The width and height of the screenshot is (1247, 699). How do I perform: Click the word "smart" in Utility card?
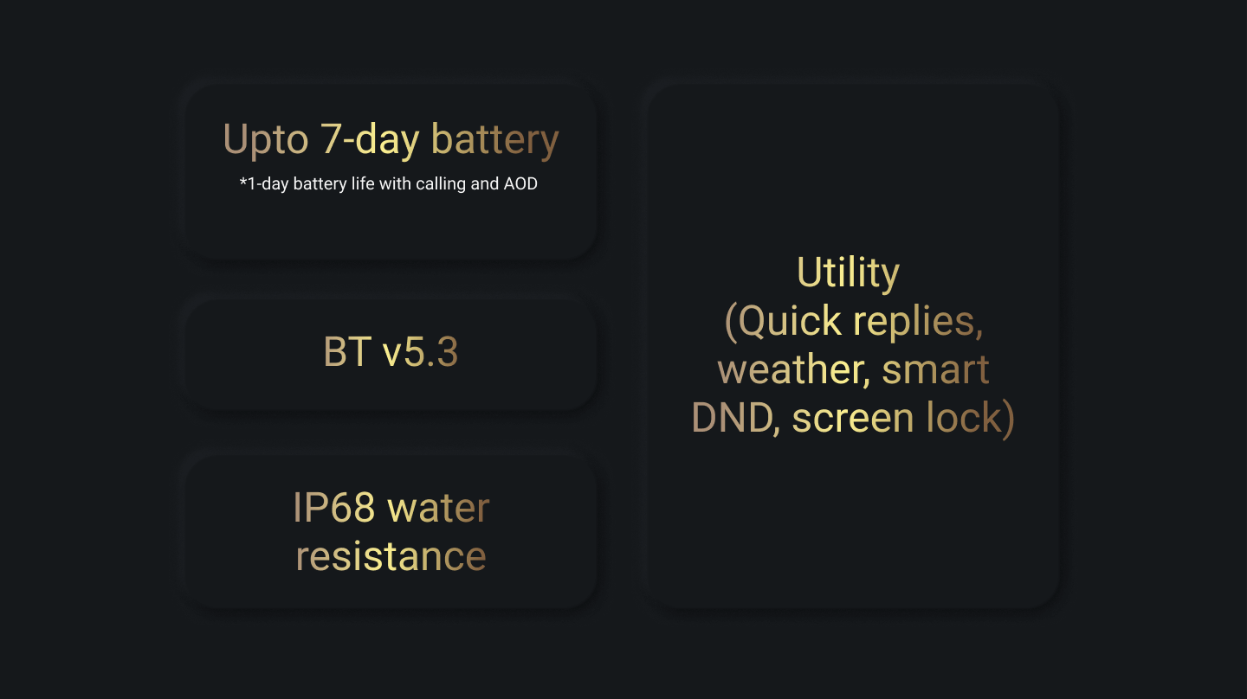(935, 370)
